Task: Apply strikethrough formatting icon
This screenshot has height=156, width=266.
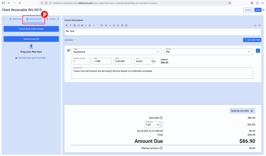Action: pyautogui.click(x=75, y=25)
